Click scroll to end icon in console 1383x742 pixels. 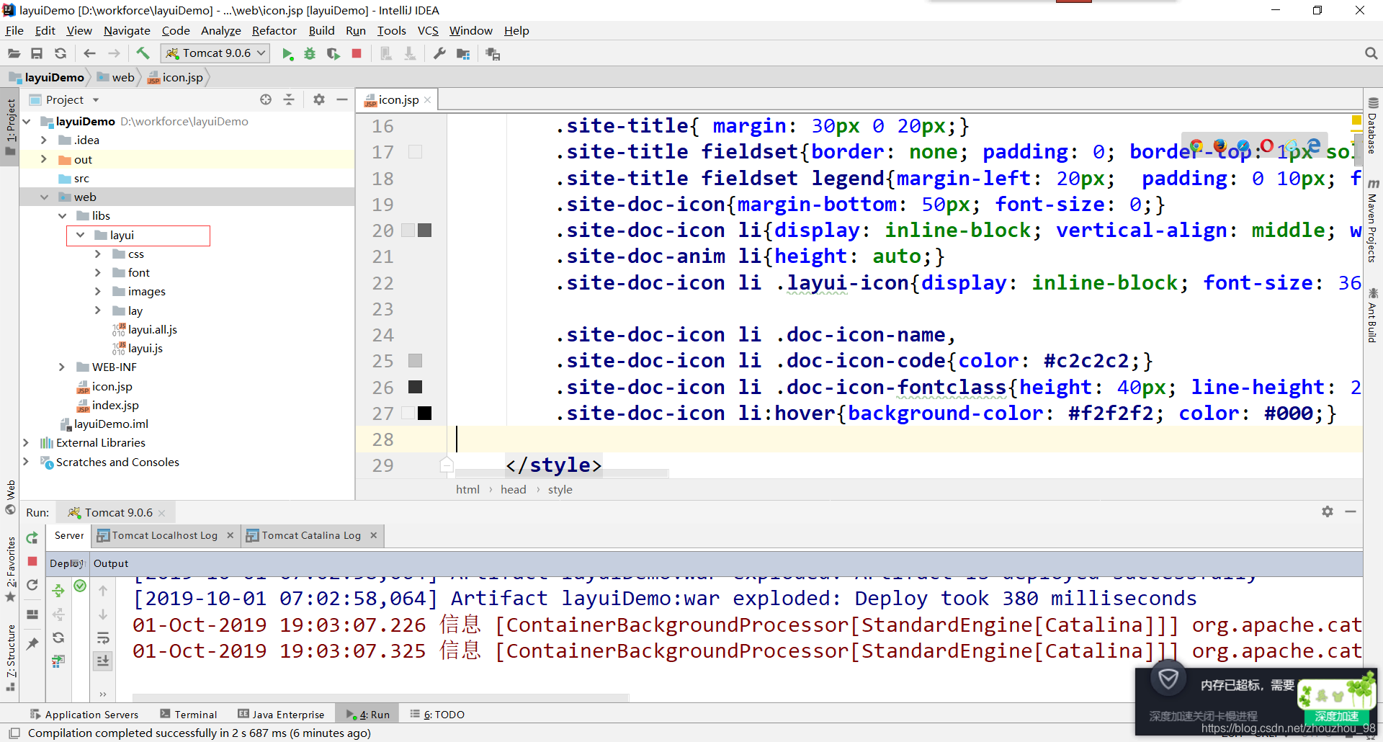click(103, 661)
